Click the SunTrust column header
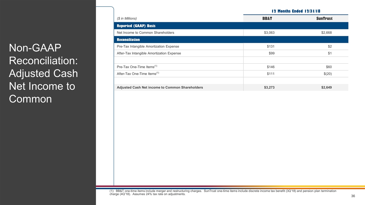The width and height of the screenshot is (365, 205). click(324, 19)
